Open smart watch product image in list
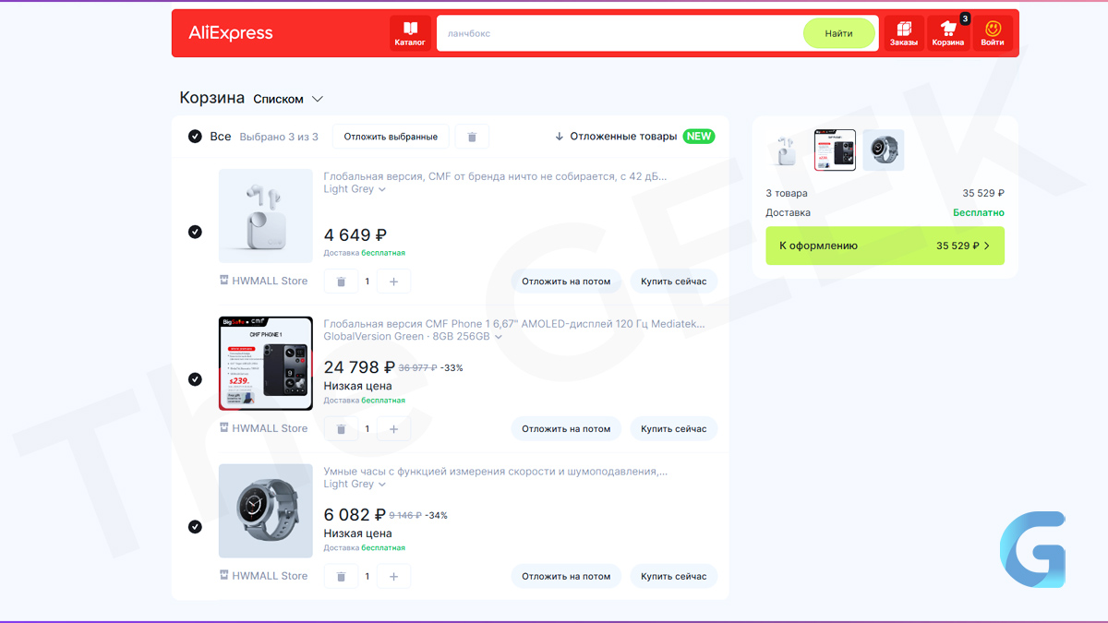 (266, 511)
